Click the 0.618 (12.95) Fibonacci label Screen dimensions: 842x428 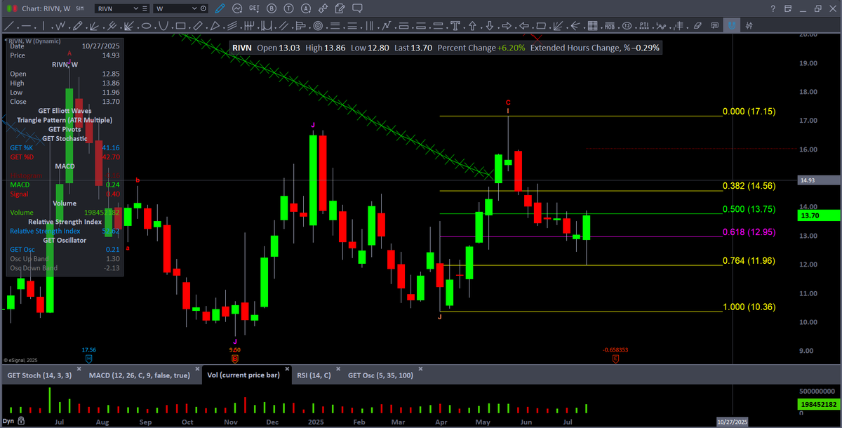click(x=749, y=232)
